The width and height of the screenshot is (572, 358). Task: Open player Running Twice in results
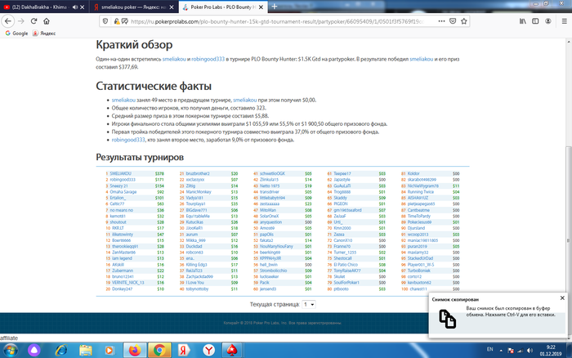(x=421, y=192)
